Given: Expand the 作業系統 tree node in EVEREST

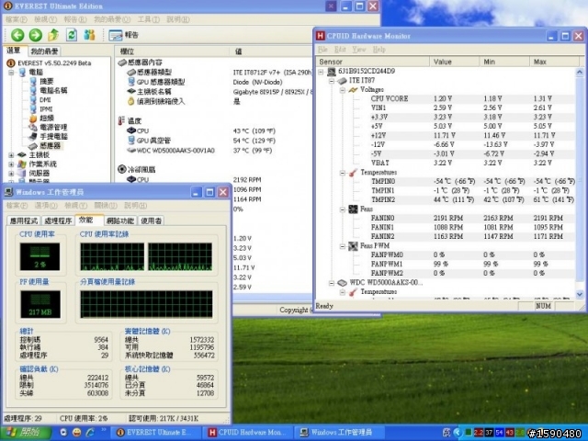Looking at the screenshot, I should click(11, 164).
